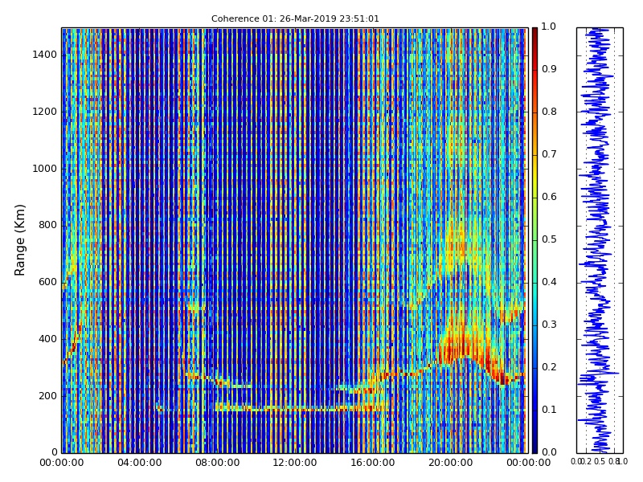Click the y-axis tick label '600'

click(47, 283)
